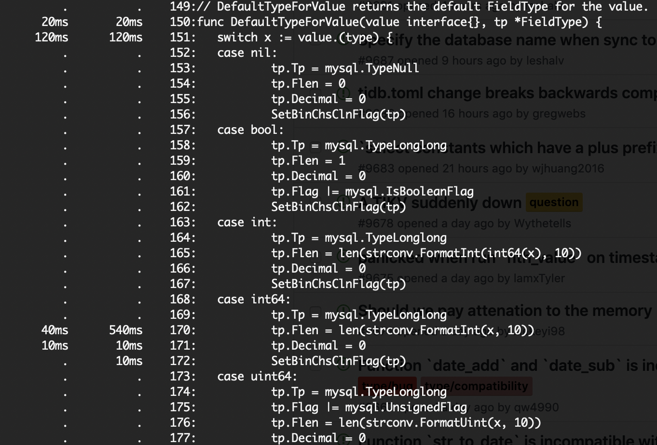Screen dimensions: 657x445
Task: Open author wjhuang2016 link in background page
Action: pyautogui.click(x=568, y=169)
